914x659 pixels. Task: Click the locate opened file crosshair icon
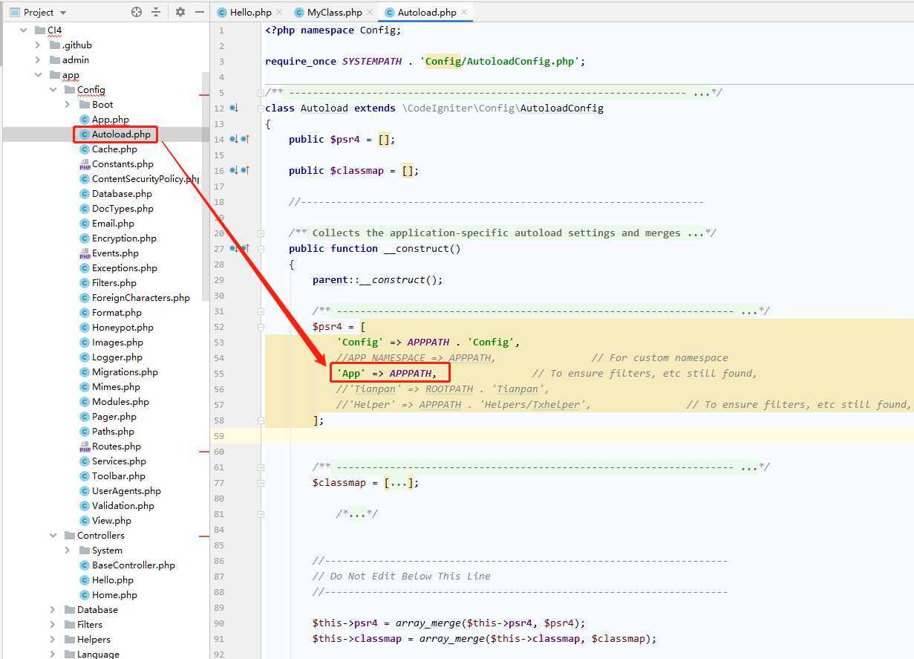(137, 12)
